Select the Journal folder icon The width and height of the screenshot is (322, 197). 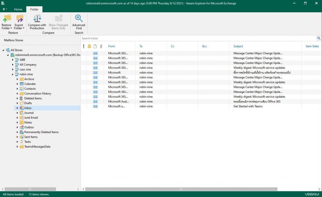click(22, 113)
